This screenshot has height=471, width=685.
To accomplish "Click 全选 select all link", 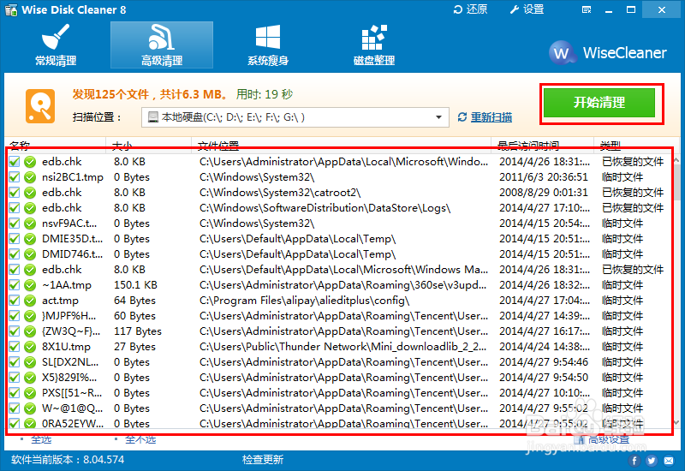I will pos(41,439).
